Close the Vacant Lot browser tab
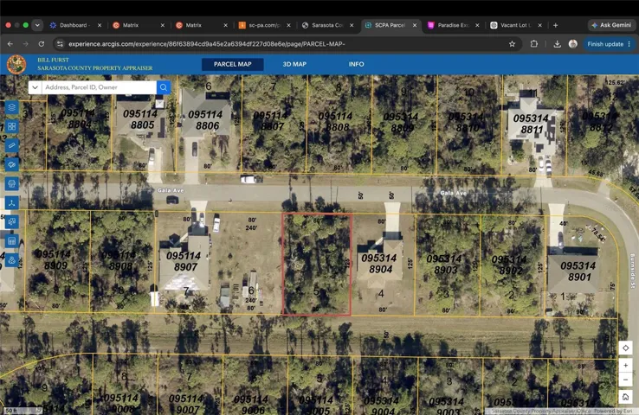Viewport: 639px width, 415px height. click(x=540, y=25)
